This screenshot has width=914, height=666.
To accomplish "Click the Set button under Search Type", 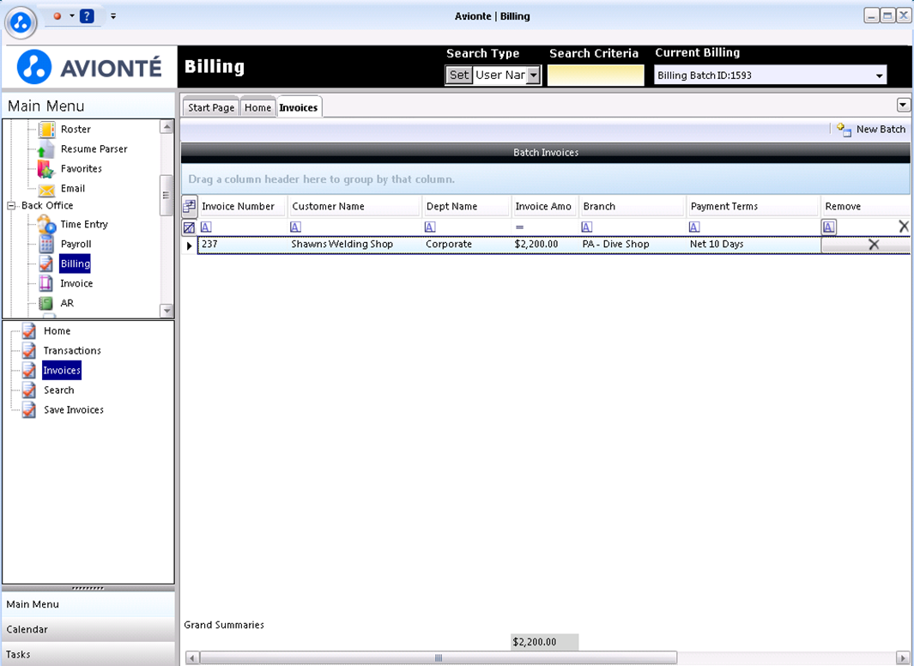I will coord(459,76).
